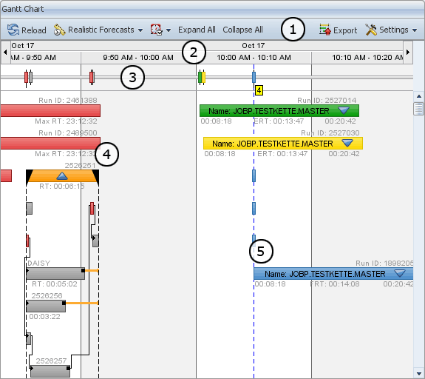Select gray task bar 2526256

coord(46,306)
